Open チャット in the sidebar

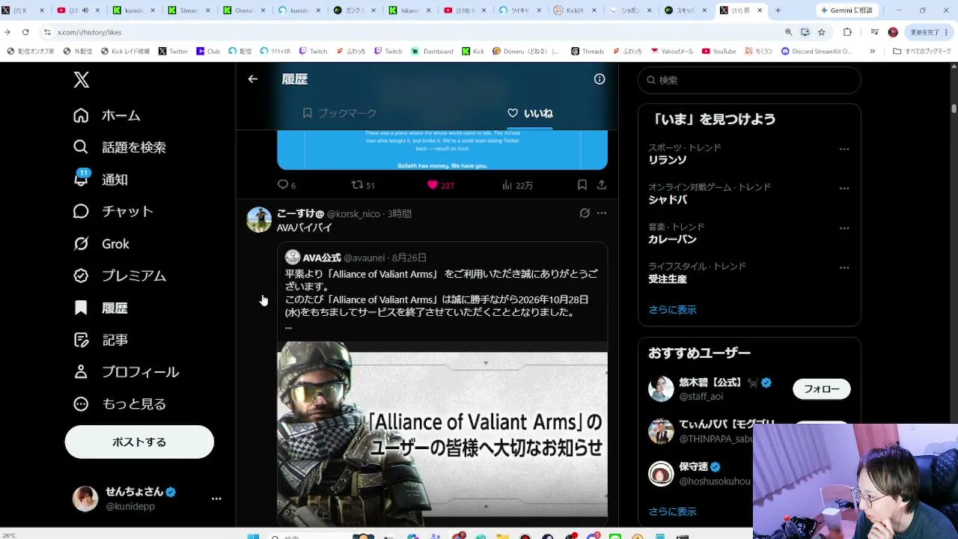113,212
